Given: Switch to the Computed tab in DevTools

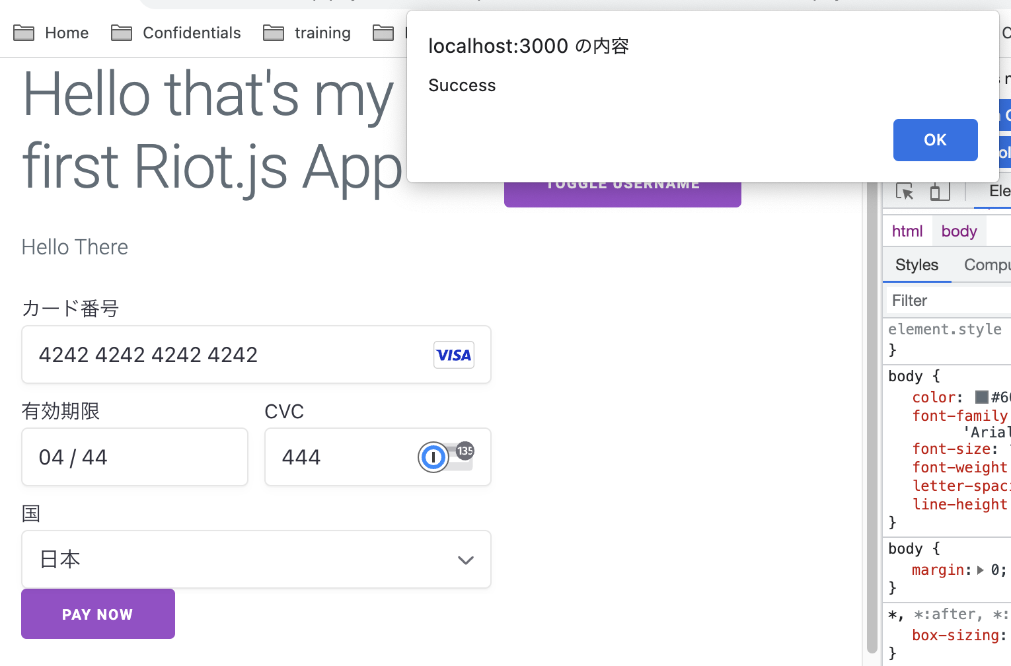Looking at the screenshot, I should pos(987,265).
